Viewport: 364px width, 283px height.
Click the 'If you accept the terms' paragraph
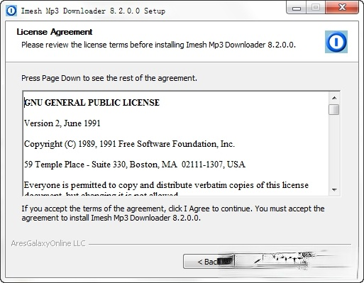click(173, 213)
